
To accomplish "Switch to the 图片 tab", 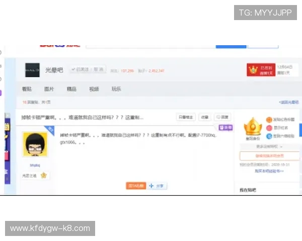I will (x=49, y=89).
